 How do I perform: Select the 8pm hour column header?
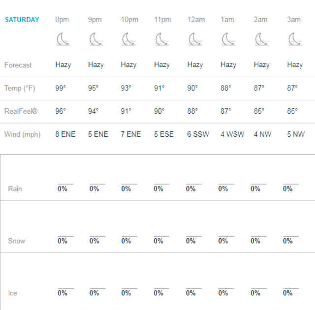pos(62,20)
